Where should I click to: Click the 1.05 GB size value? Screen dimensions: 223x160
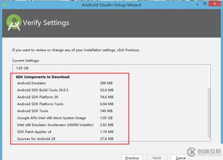(x=106, y=118)
